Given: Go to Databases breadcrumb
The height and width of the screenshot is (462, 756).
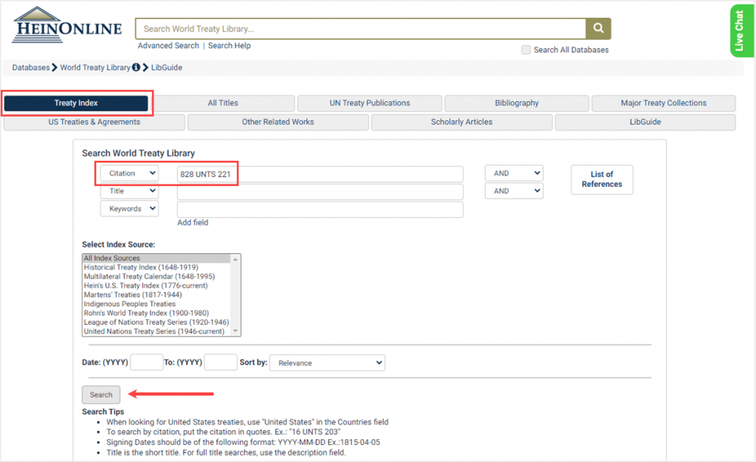Looking at the screenshot, I should tap(31, 67).
